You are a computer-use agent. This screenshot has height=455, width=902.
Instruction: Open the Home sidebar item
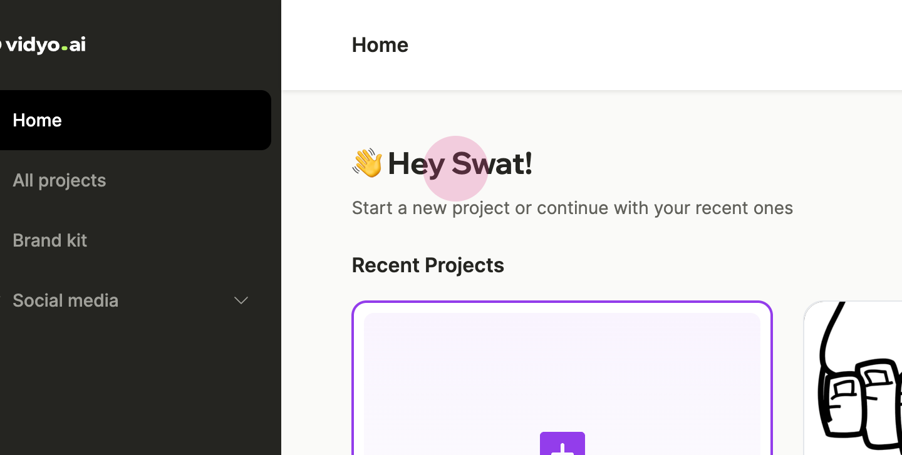tap(135, 120)
